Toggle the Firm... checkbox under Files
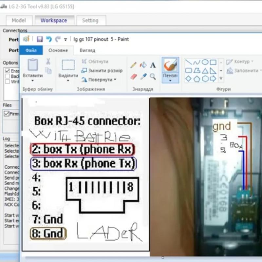262x262 pixels. click(6, 114)
